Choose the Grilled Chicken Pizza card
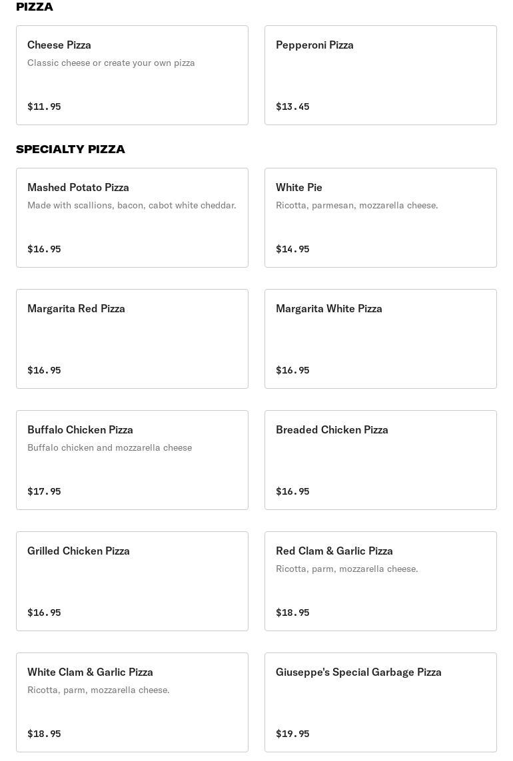 point(132,581)
